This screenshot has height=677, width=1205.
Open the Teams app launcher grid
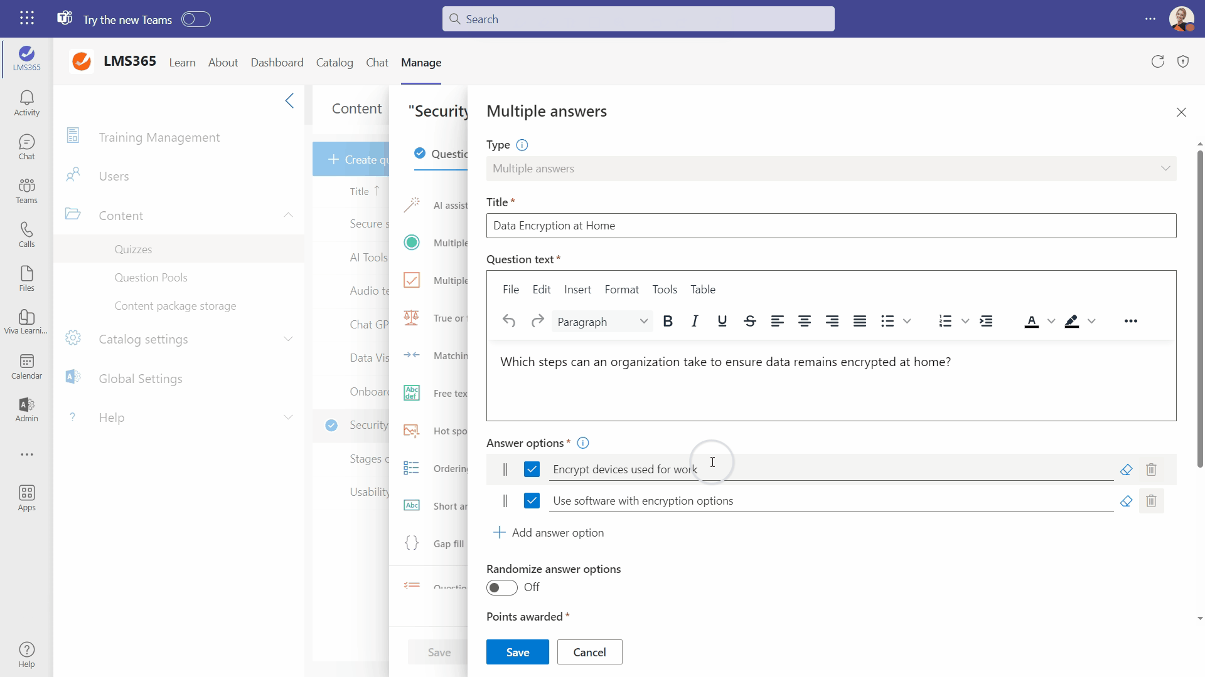(27, 18)
